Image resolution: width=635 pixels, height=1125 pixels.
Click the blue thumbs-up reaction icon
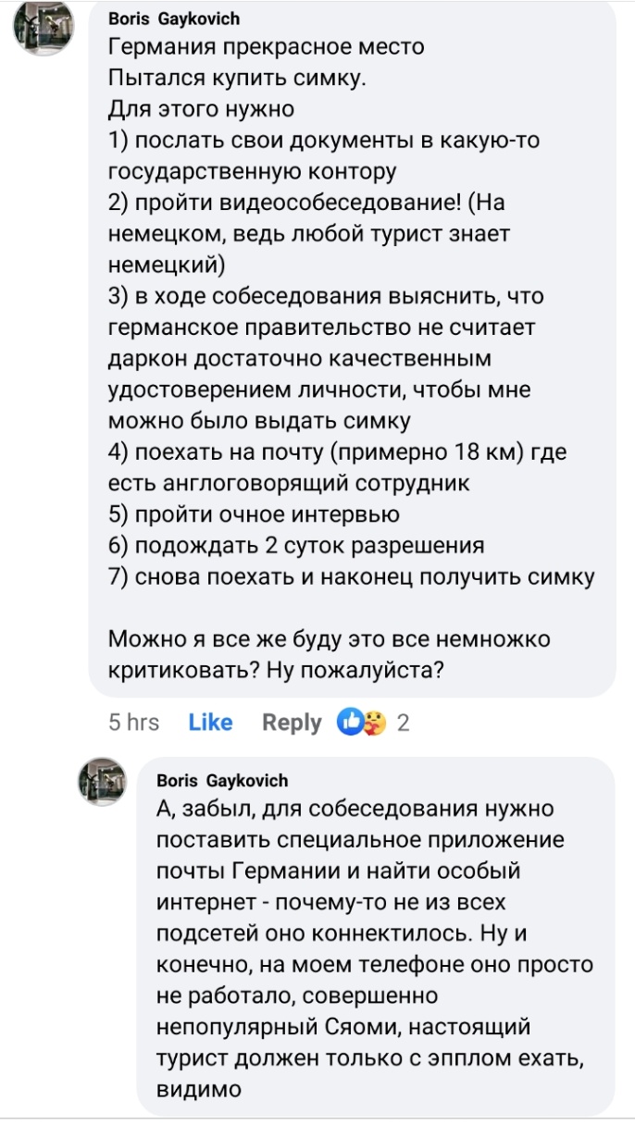[x=351, y=723]
